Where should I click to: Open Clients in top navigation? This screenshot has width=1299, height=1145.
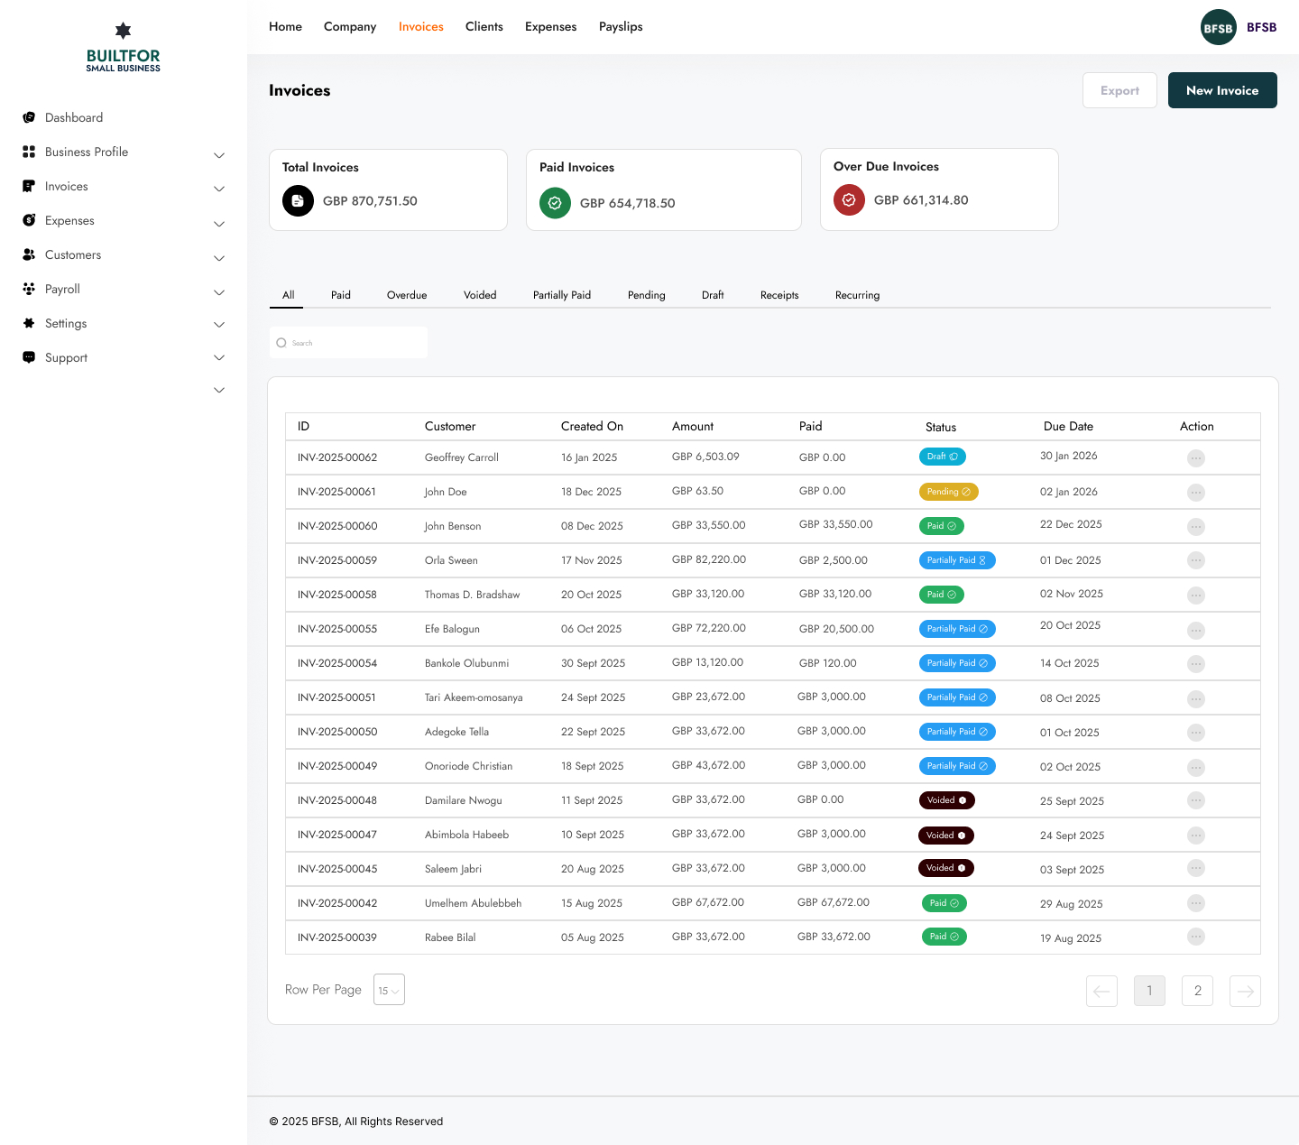pyautogui.click(x=484, y=26)
